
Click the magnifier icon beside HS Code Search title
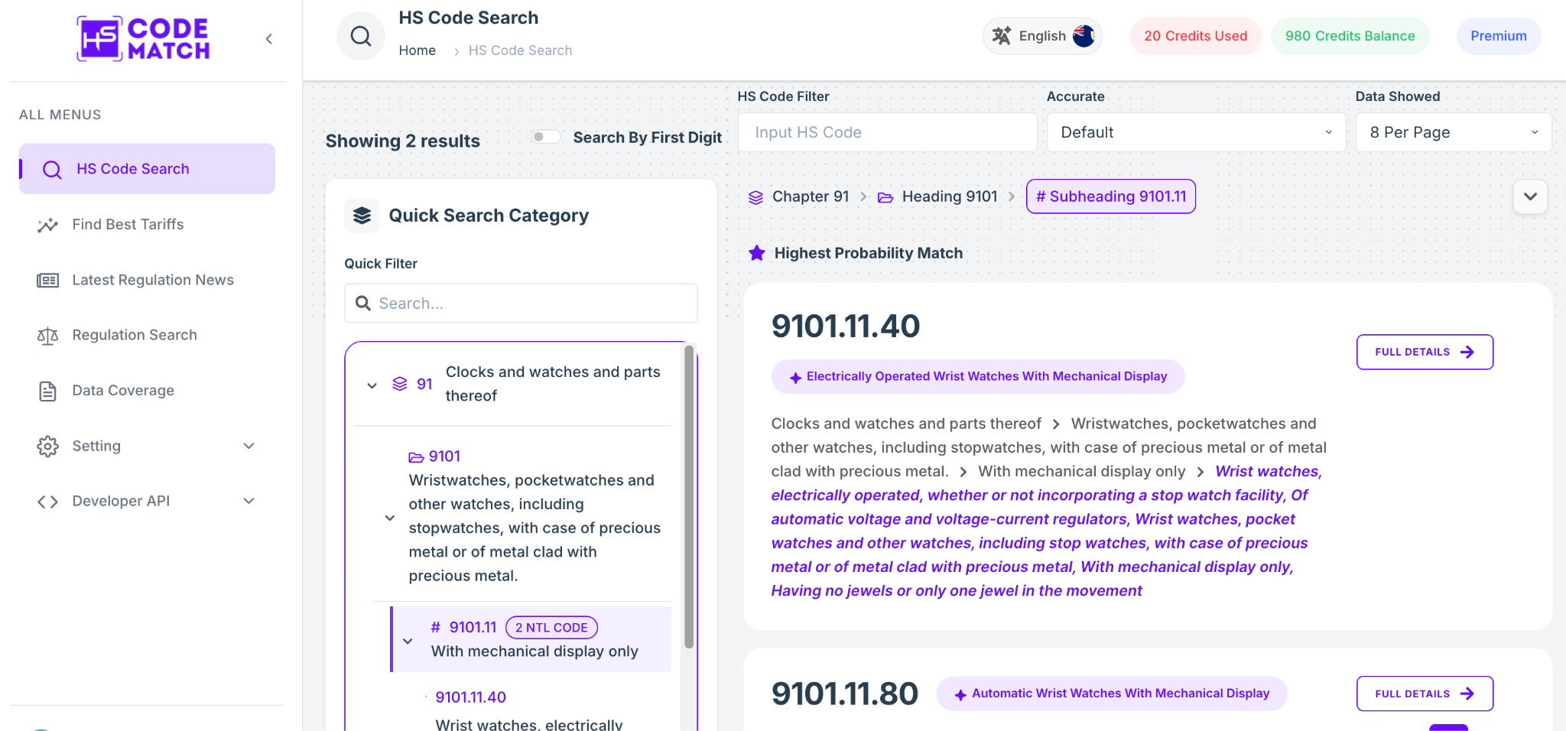[x=361, y=36]
